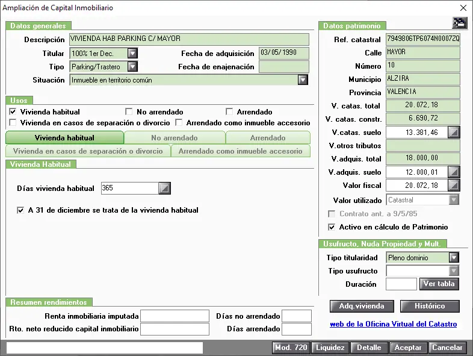Click the V.adquis. total value field
The height and width of the screenshot is (356, 473).
[x=423, y=159]
